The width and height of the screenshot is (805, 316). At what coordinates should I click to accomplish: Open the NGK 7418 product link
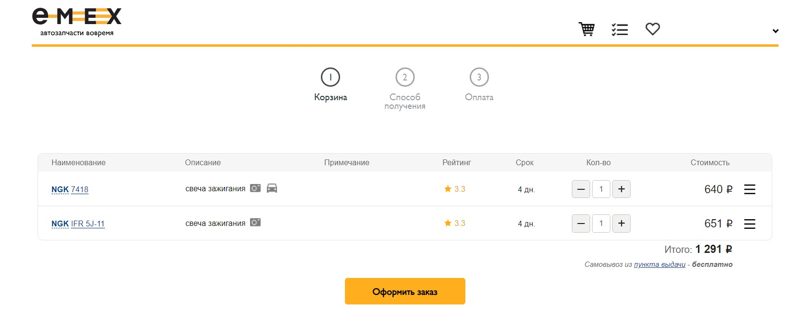tap(70, 189)
